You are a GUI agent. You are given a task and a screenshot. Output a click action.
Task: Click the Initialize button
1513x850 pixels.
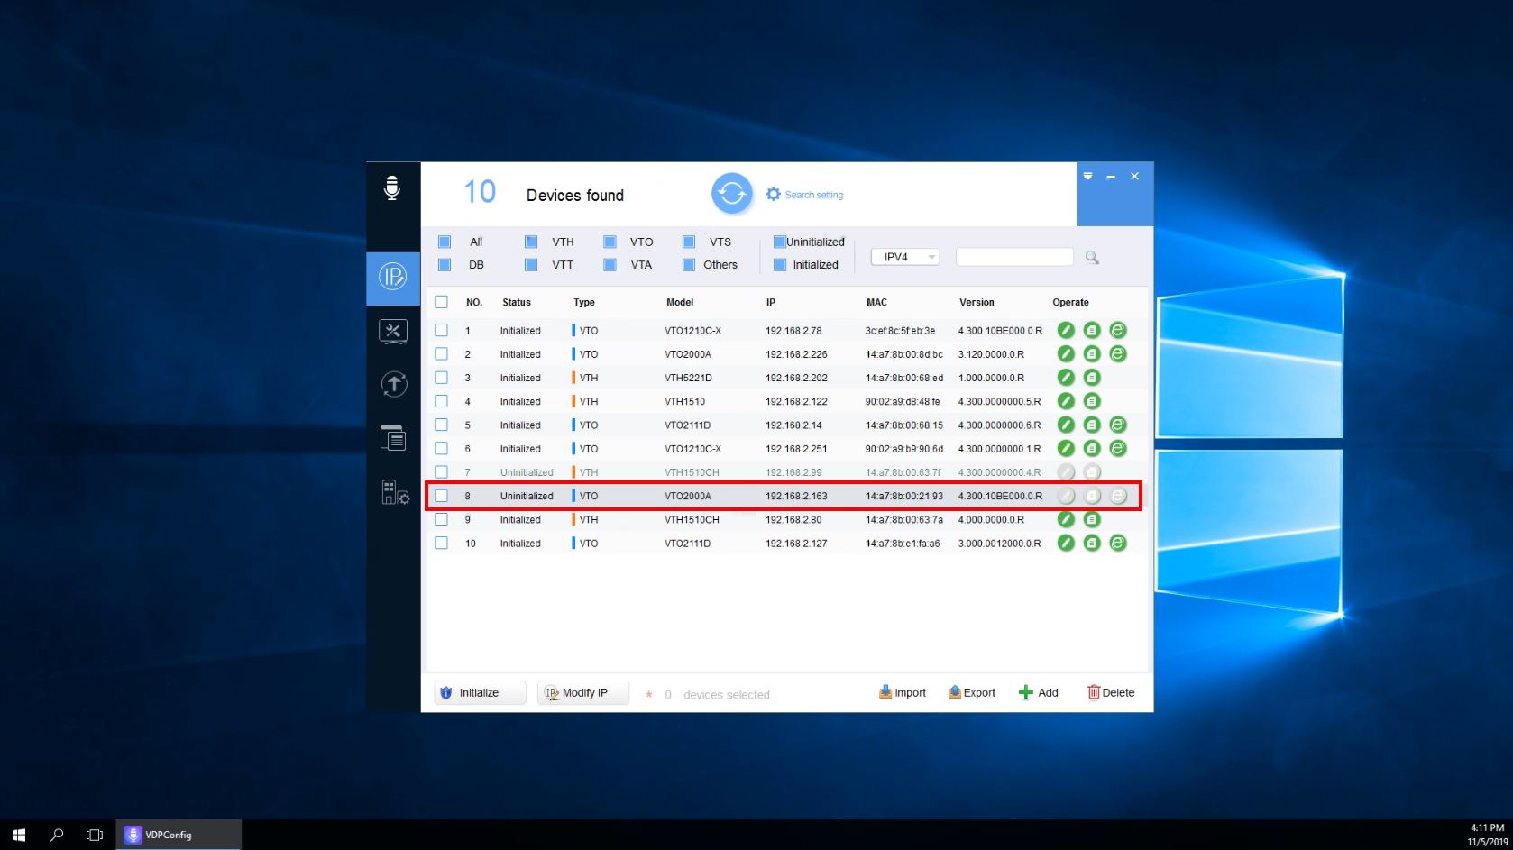click(480, 692)
